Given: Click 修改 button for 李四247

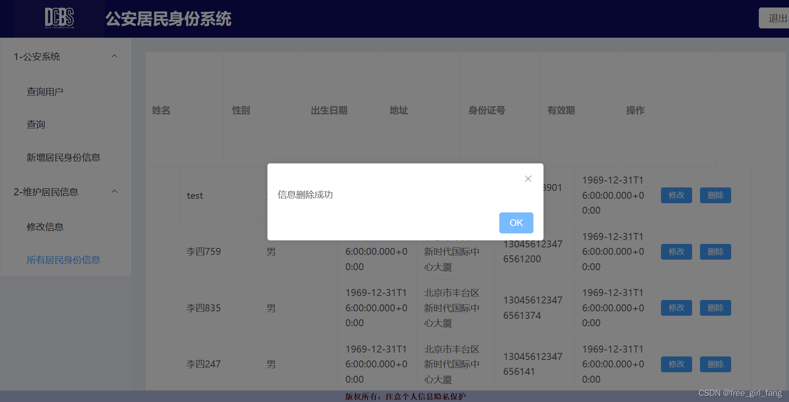Looking at the screenshot, I should tap(676, 364).
